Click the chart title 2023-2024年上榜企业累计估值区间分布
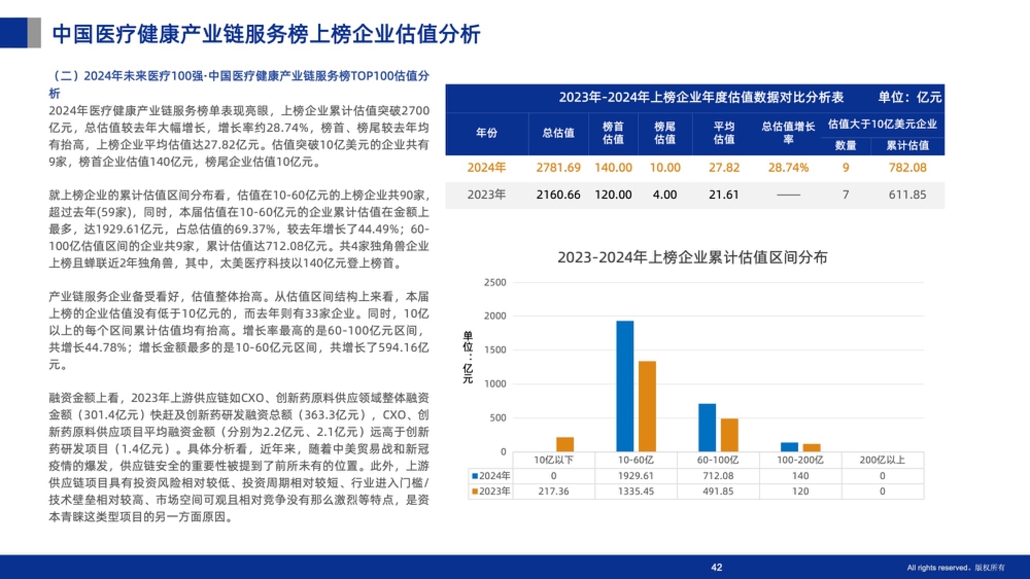The height and width of the screenshot is (579, 1030). click(x=692, y=257)
